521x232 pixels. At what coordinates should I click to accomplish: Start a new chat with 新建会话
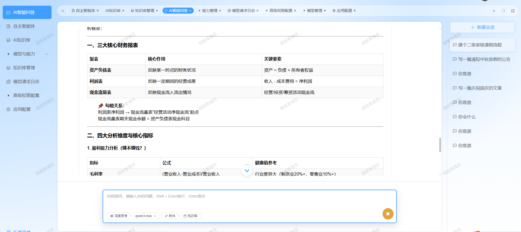pyautogui.click(x=482, y=27)
